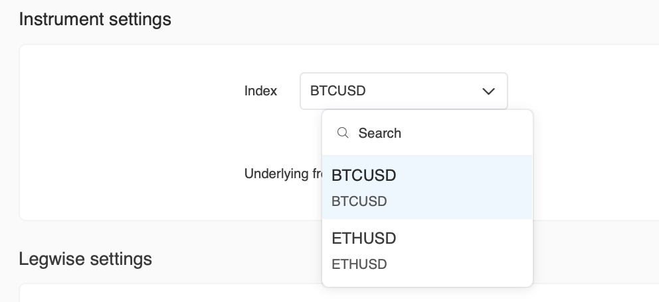Choose ETHUSD from the index list

pyautogui.click(x=427, y=250)
